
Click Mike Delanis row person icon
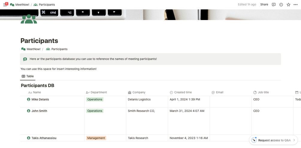click(x=29, y=100)
